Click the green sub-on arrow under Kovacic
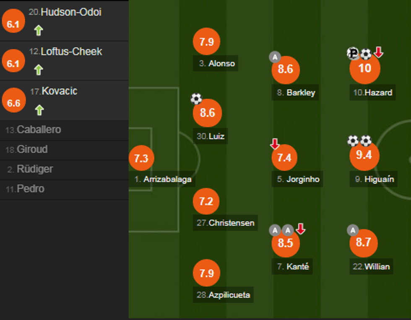411x320 pixels. [x=39, y=110]
